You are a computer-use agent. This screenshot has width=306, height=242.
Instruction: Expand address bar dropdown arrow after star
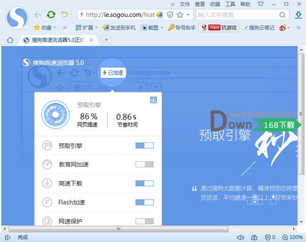click(188, 15)
